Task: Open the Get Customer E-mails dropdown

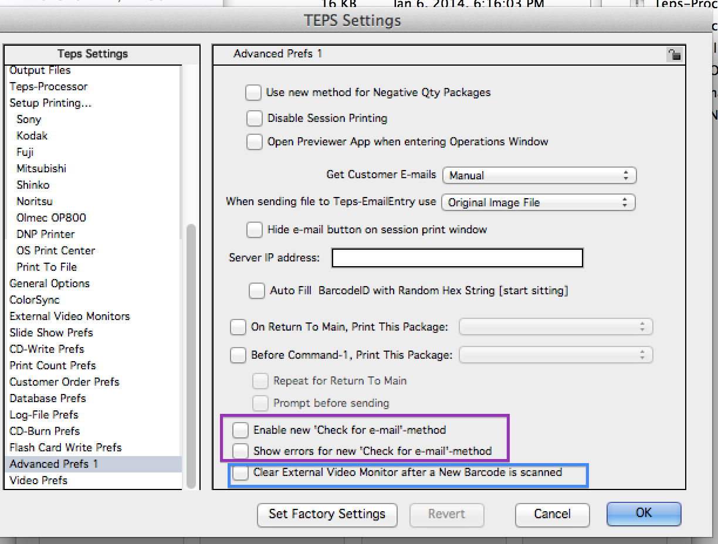Action: (x=539, y=175)
